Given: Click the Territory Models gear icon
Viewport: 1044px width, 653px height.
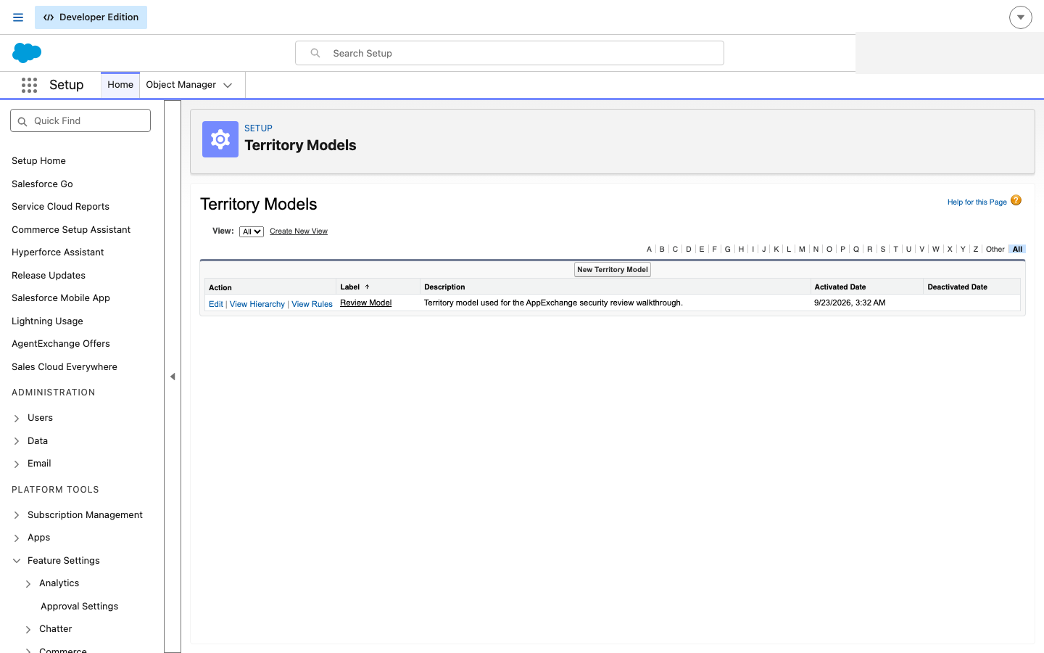Looking at the screenshot, I should pos(220,139).
